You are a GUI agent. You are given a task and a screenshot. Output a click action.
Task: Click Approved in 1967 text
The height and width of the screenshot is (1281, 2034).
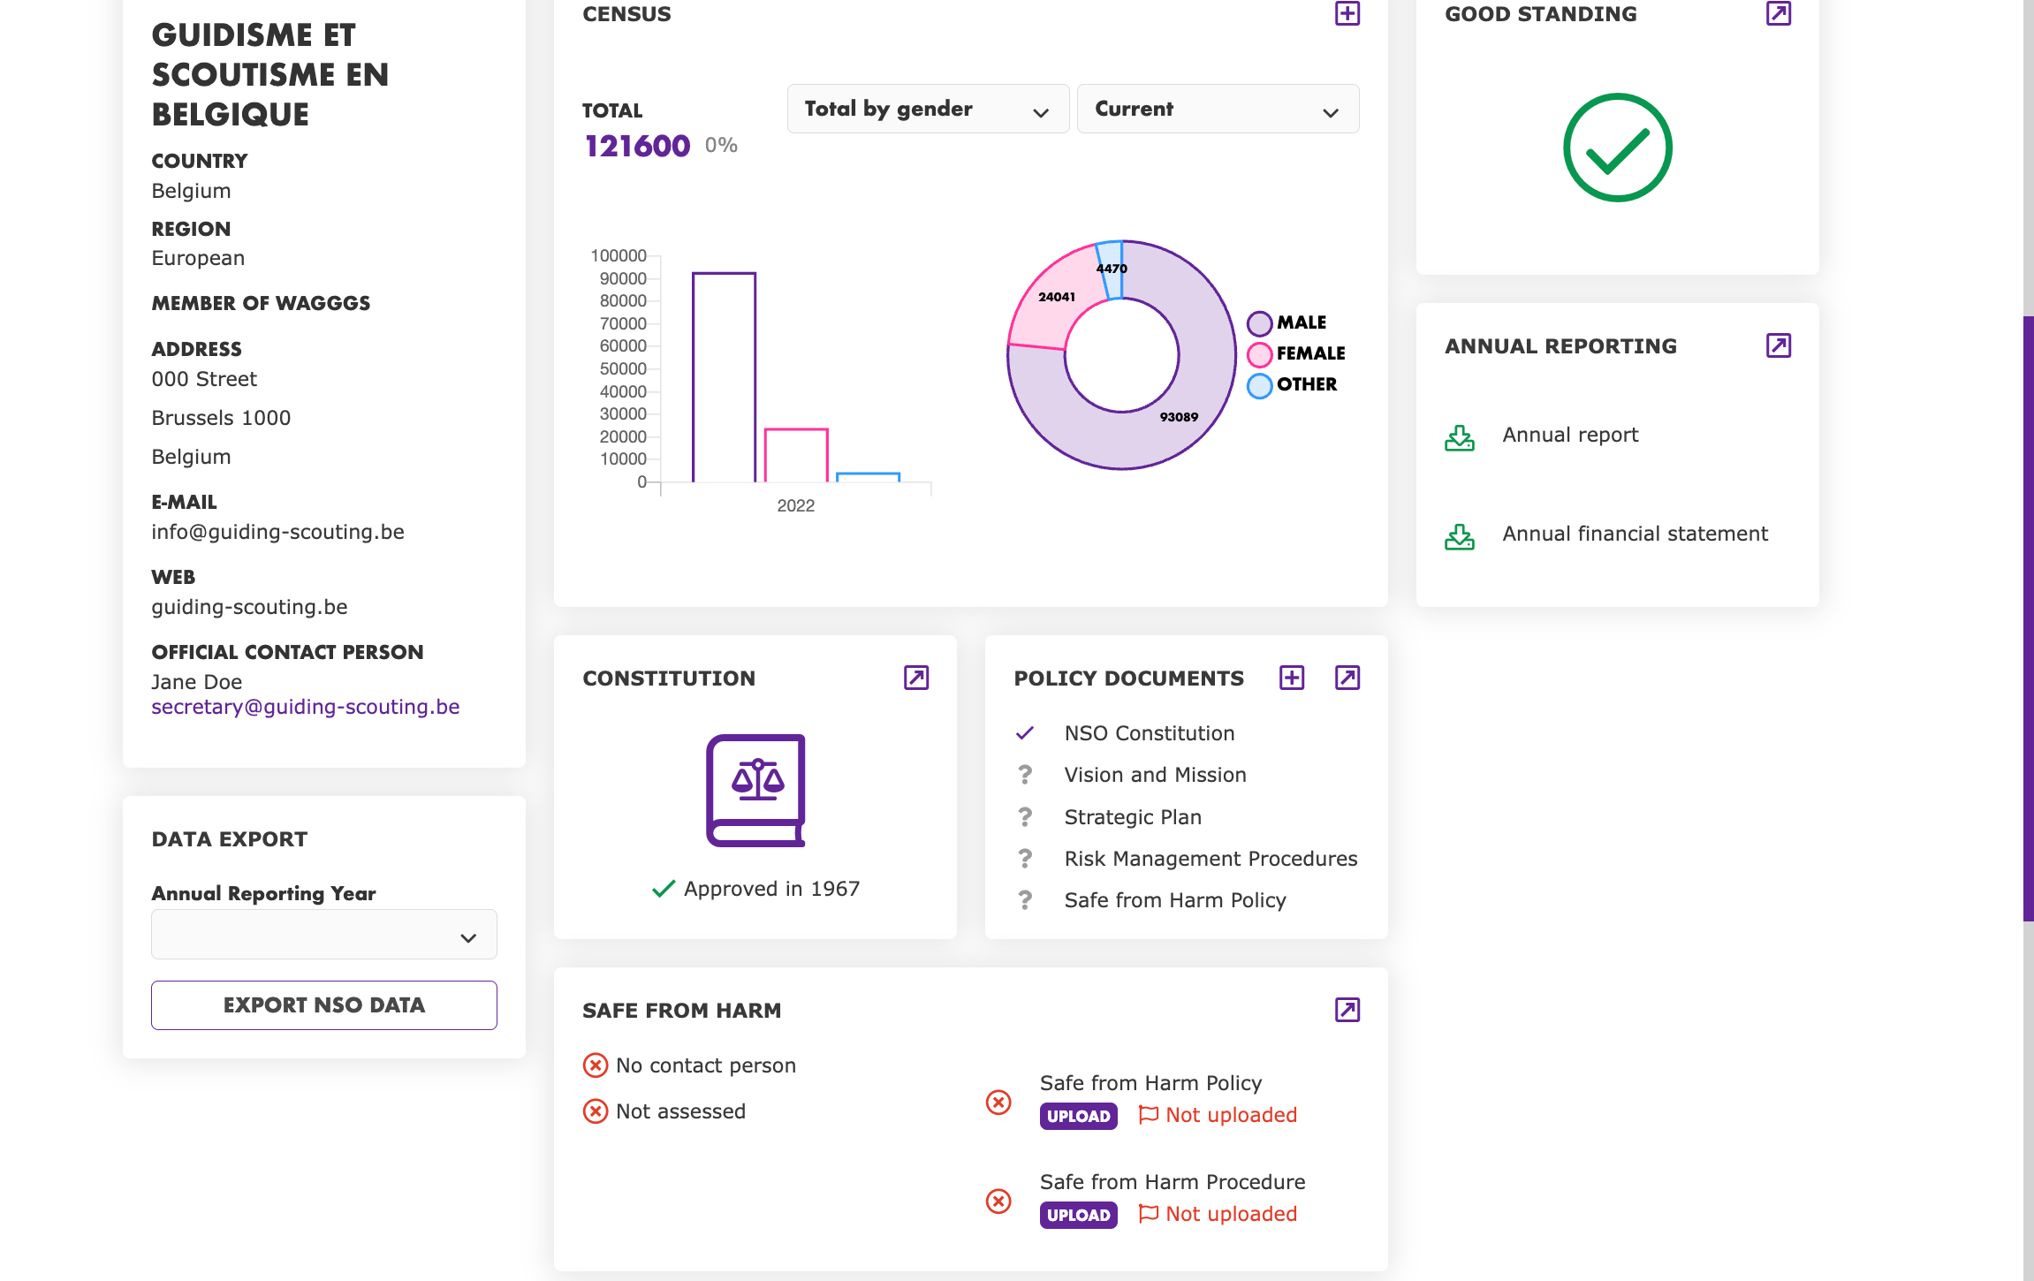click(771, 889)
